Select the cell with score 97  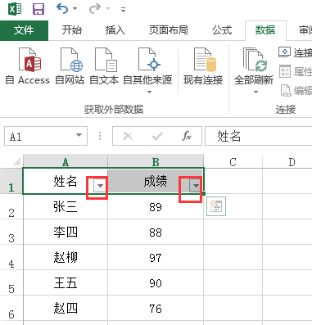click(x=156, y=257)
